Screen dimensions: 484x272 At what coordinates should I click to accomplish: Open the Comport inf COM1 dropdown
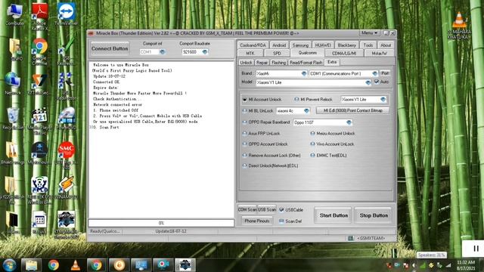coord(163,52)
